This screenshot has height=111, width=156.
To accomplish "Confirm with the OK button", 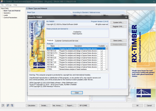I will (138, 106).
